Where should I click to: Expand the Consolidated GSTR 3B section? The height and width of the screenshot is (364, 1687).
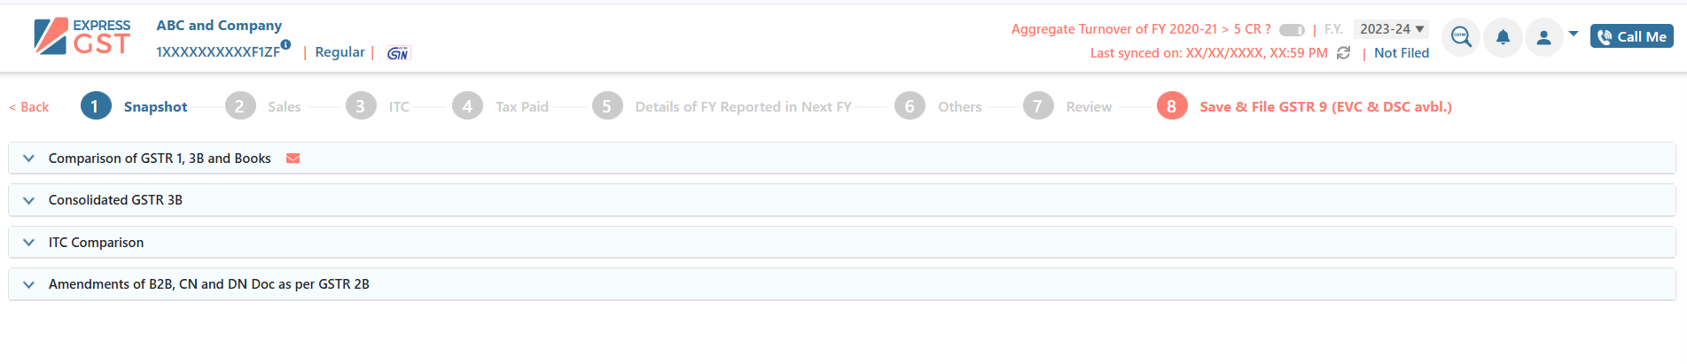(841, 200)
